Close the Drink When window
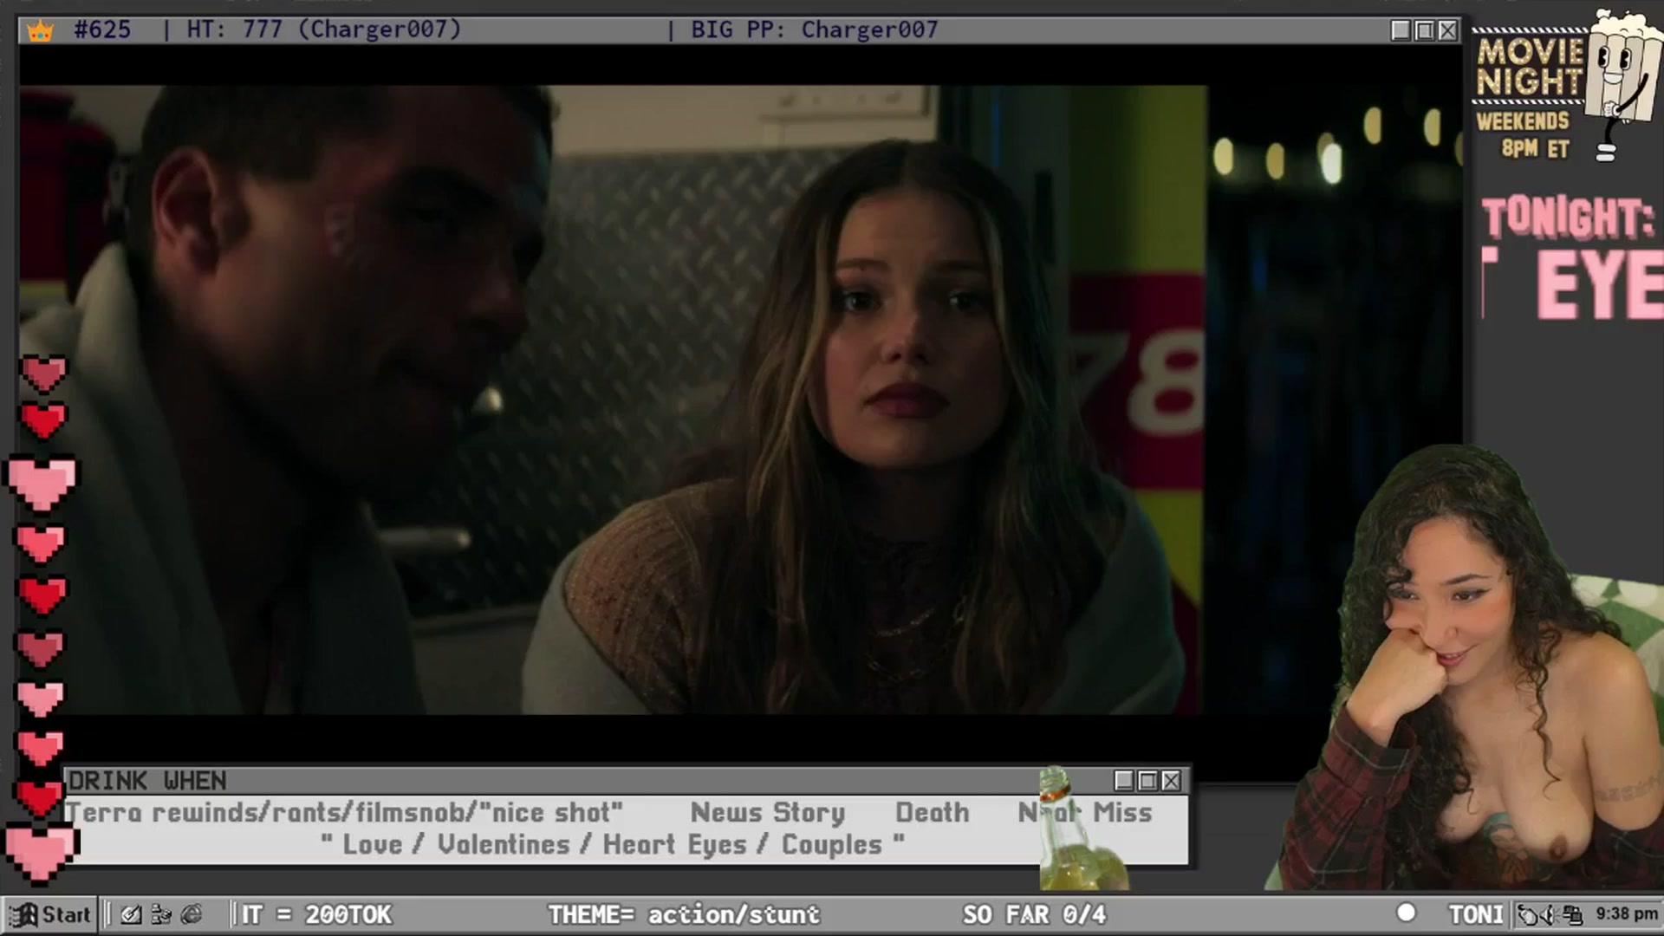Image resolution: width=1664 pixels, height=936 pixels. coord(1171,781)
